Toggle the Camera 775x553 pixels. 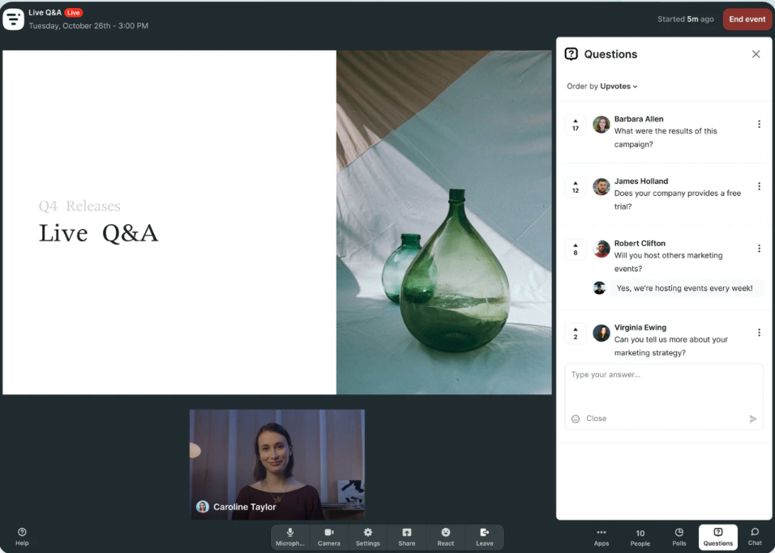click(328, 537)
